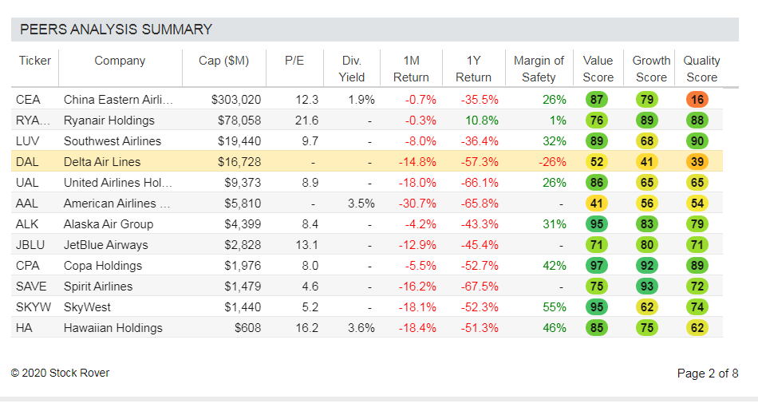This screenshot has height=419, width=758.
Task: Click the Cap ($M) column header
Action: (224, 61)
